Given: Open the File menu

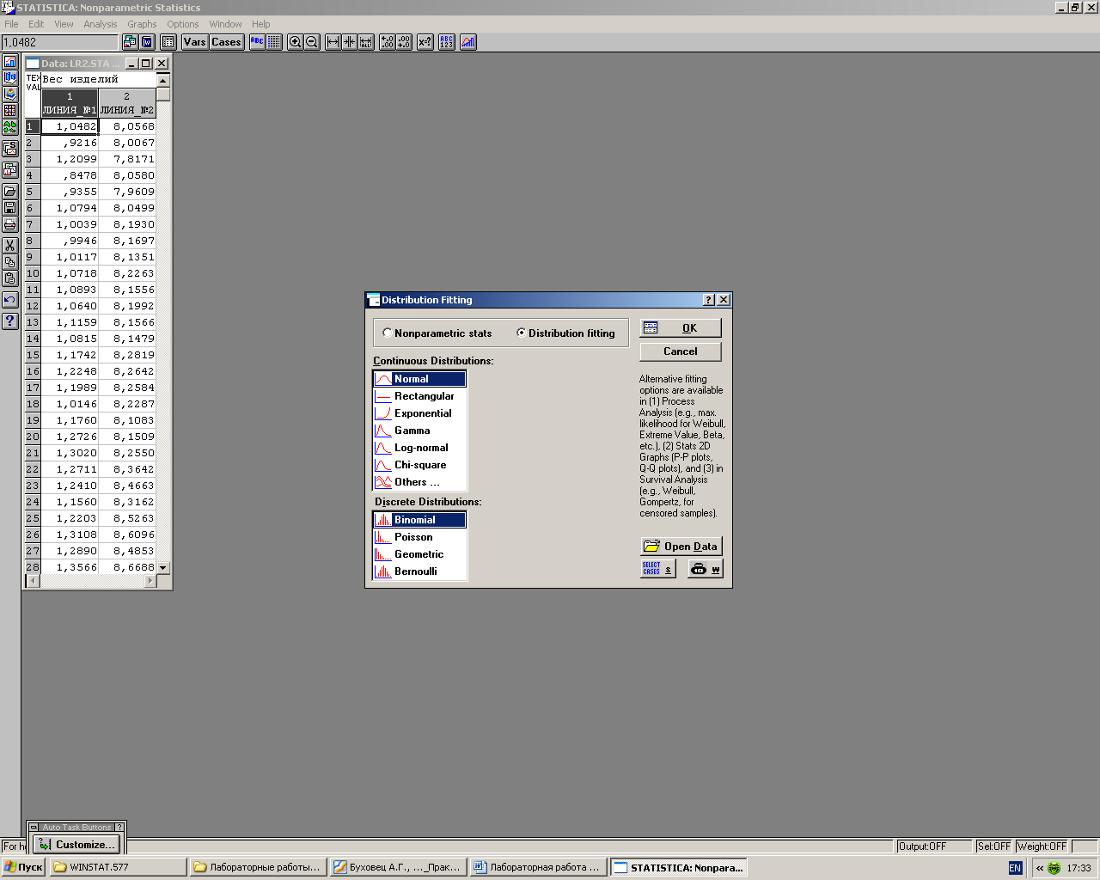Looking at the screenshot, I should coord(11,24).
